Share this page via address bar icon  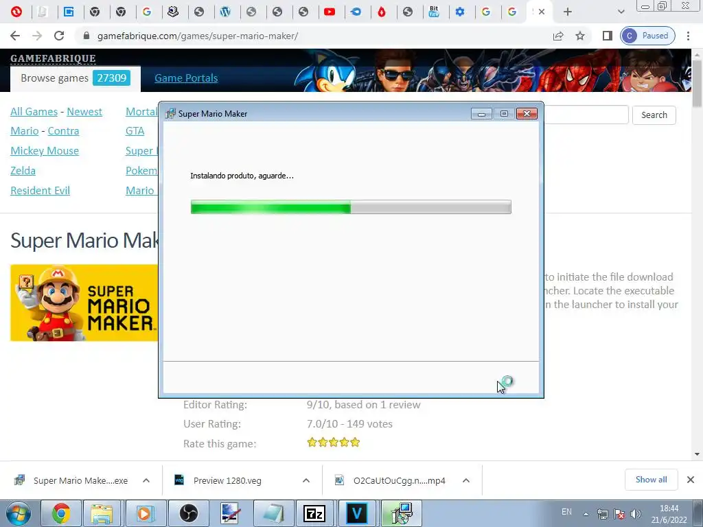pos(558,36)
